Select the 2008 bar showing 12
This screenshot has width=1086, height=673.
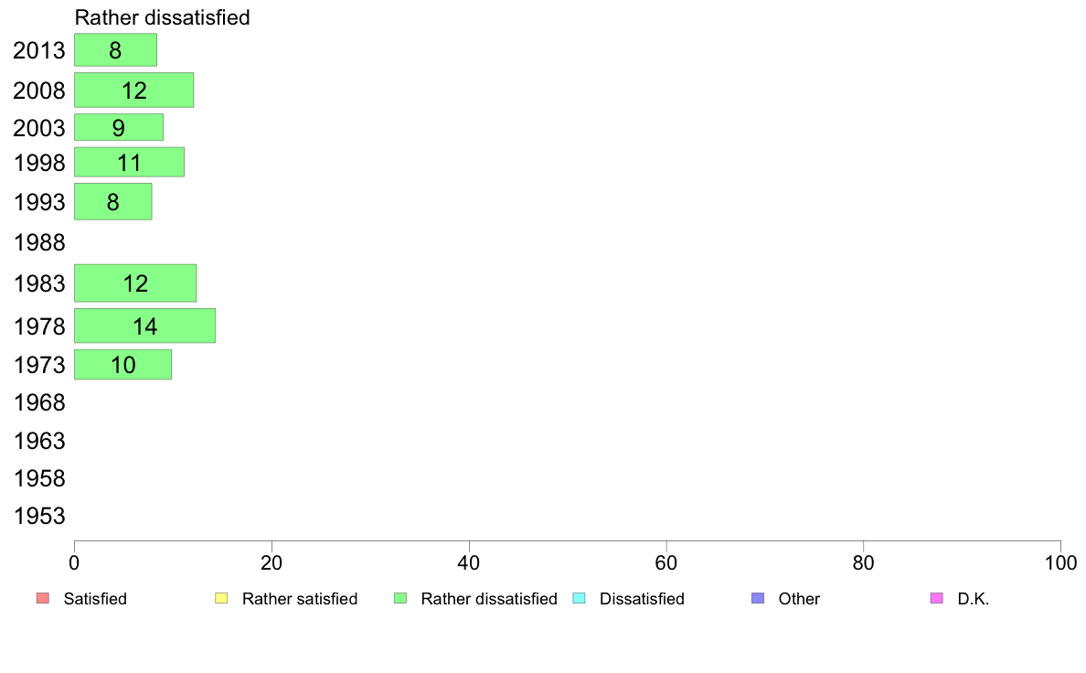tap(133, 91)
